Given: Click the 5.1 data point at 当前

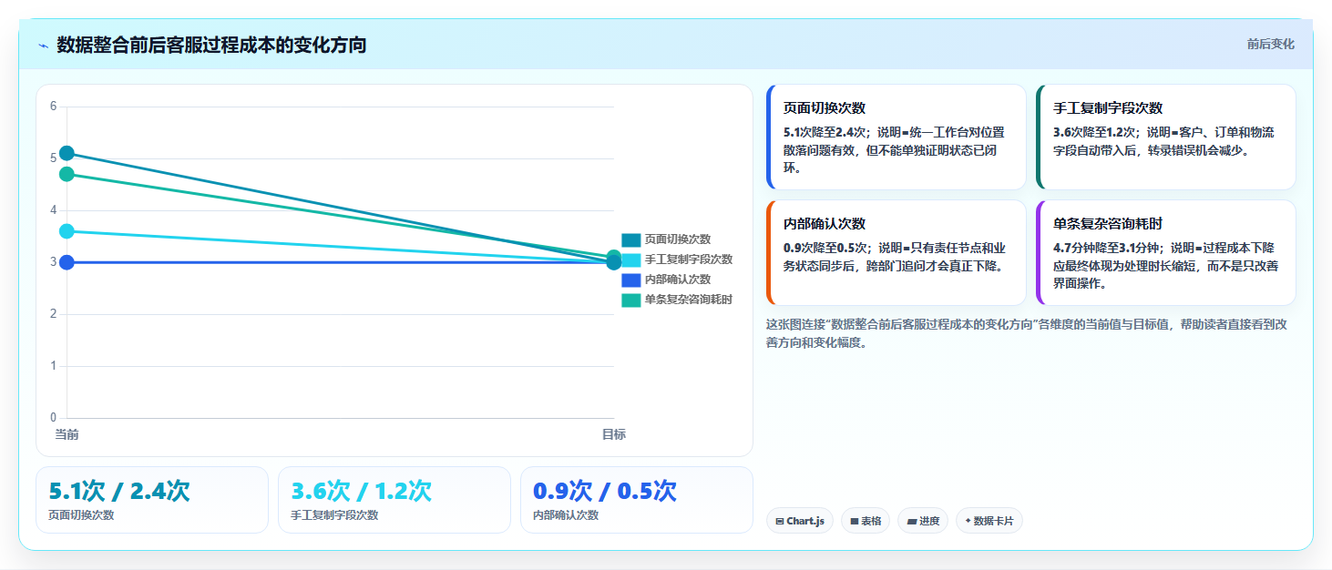Looking at the screenshot, I should click(67, 153).
